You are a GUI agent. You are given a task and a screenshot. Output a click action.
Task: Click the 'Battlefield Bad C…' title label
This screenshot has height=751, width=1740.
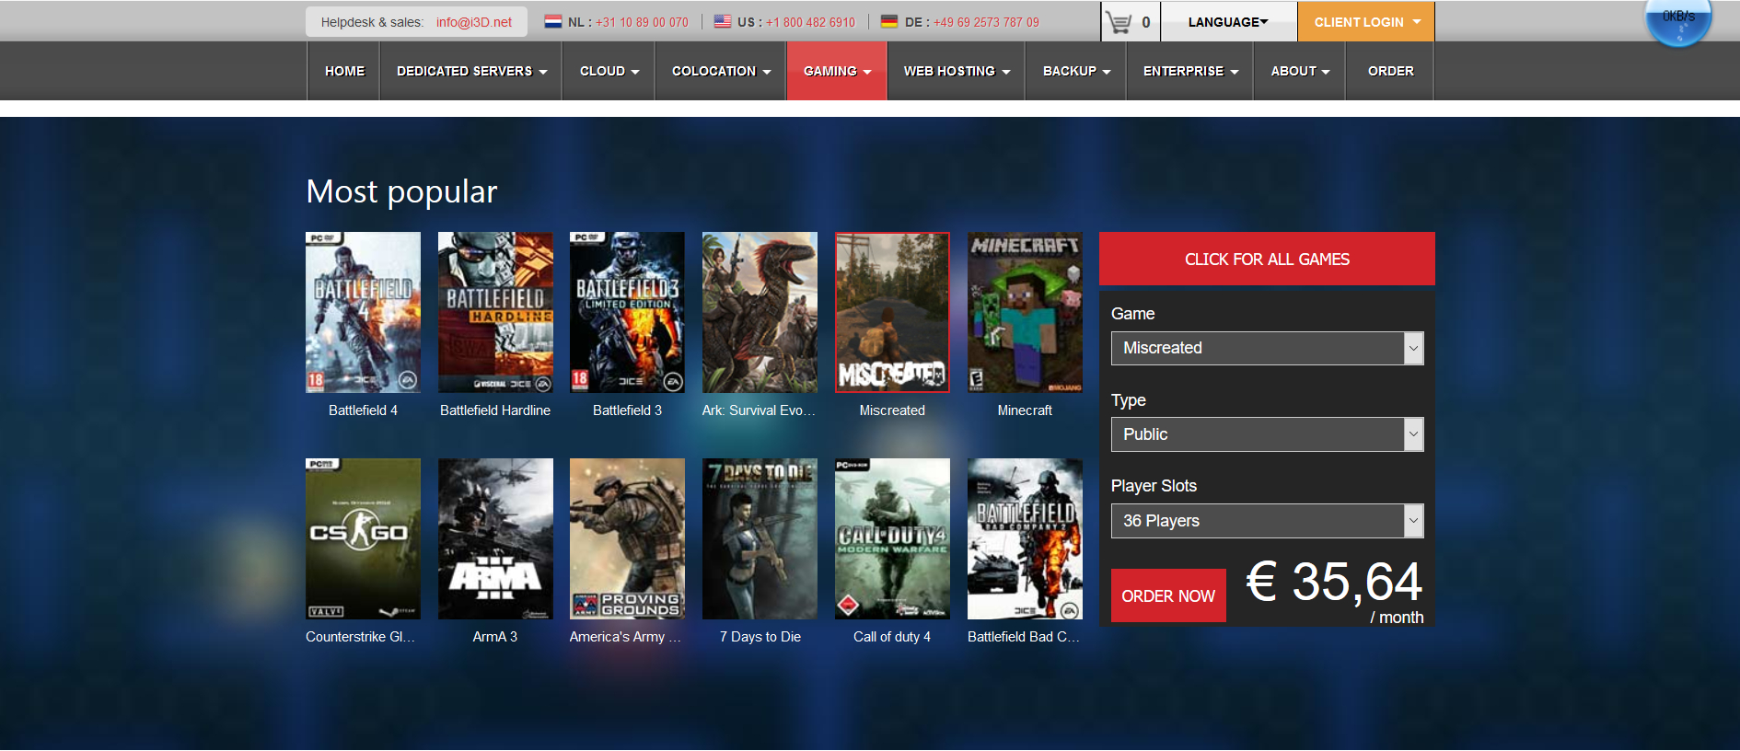coord(1024,637)
